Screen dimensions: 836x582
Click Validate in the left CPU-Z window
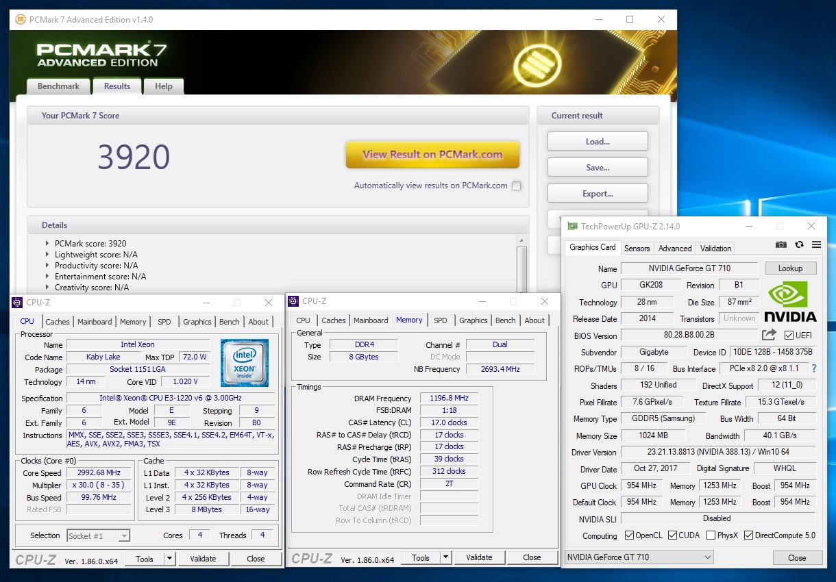204,559
